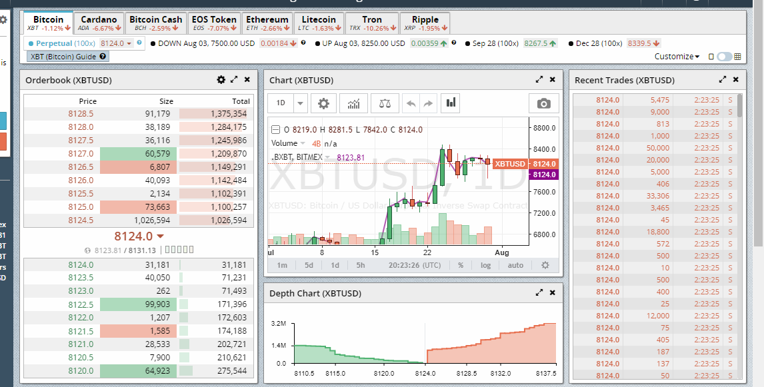Click the Total column header in the orderbook

241,101
